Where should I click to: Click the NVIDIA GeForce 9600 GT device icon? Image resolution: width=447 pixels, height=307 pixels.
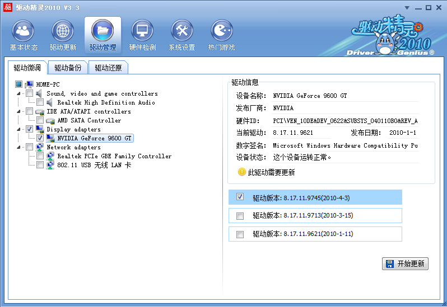[50, 138]
